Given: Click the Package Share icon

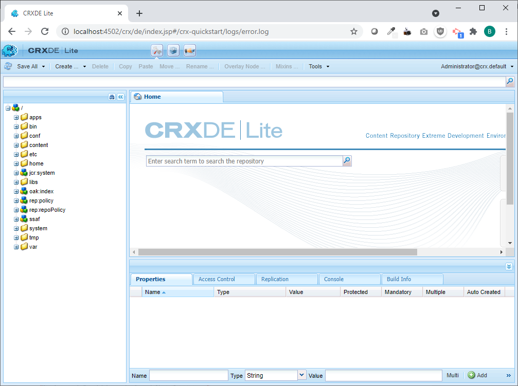Looking at the screenshot, I should (x=190, y=50).
